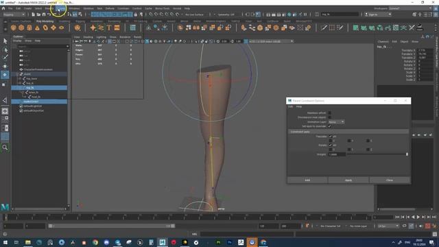Click the Weight slider handle
439x247 pixels.
pos(407,154)
